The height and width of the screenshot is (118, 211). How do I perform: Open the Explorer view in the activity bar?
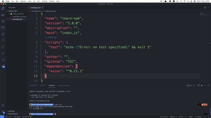coord(3,8)
